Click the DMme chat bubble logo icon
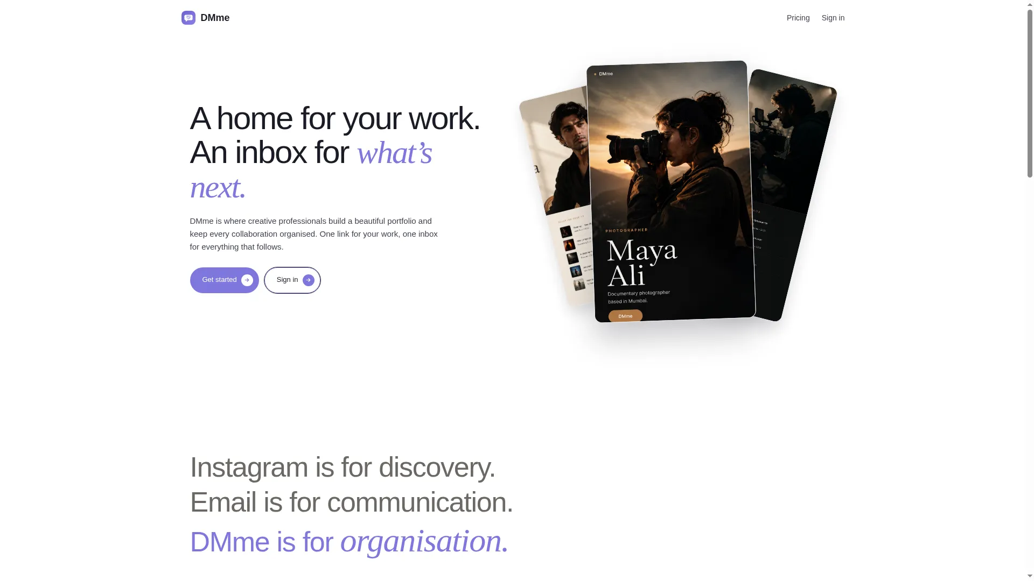The height and width of the screenshot is (581, 1034). pyautogui.click(x=188, y=18)
